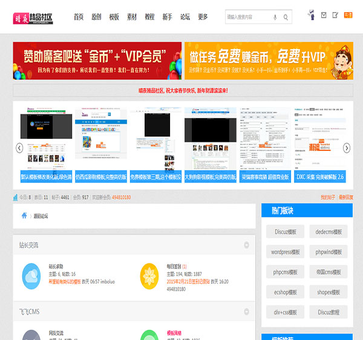Select the div+css模板 button

click(x=285, y=312)
